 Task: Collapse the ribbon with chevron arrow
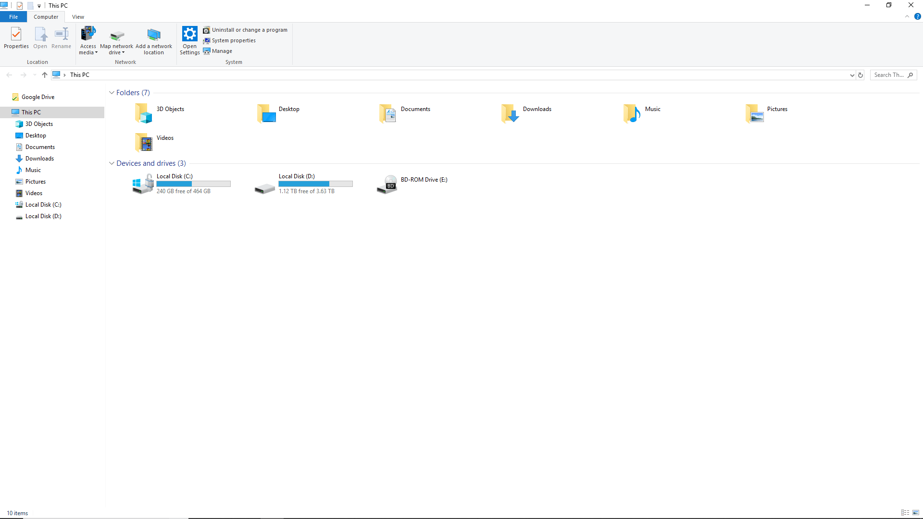click(907, 16)
